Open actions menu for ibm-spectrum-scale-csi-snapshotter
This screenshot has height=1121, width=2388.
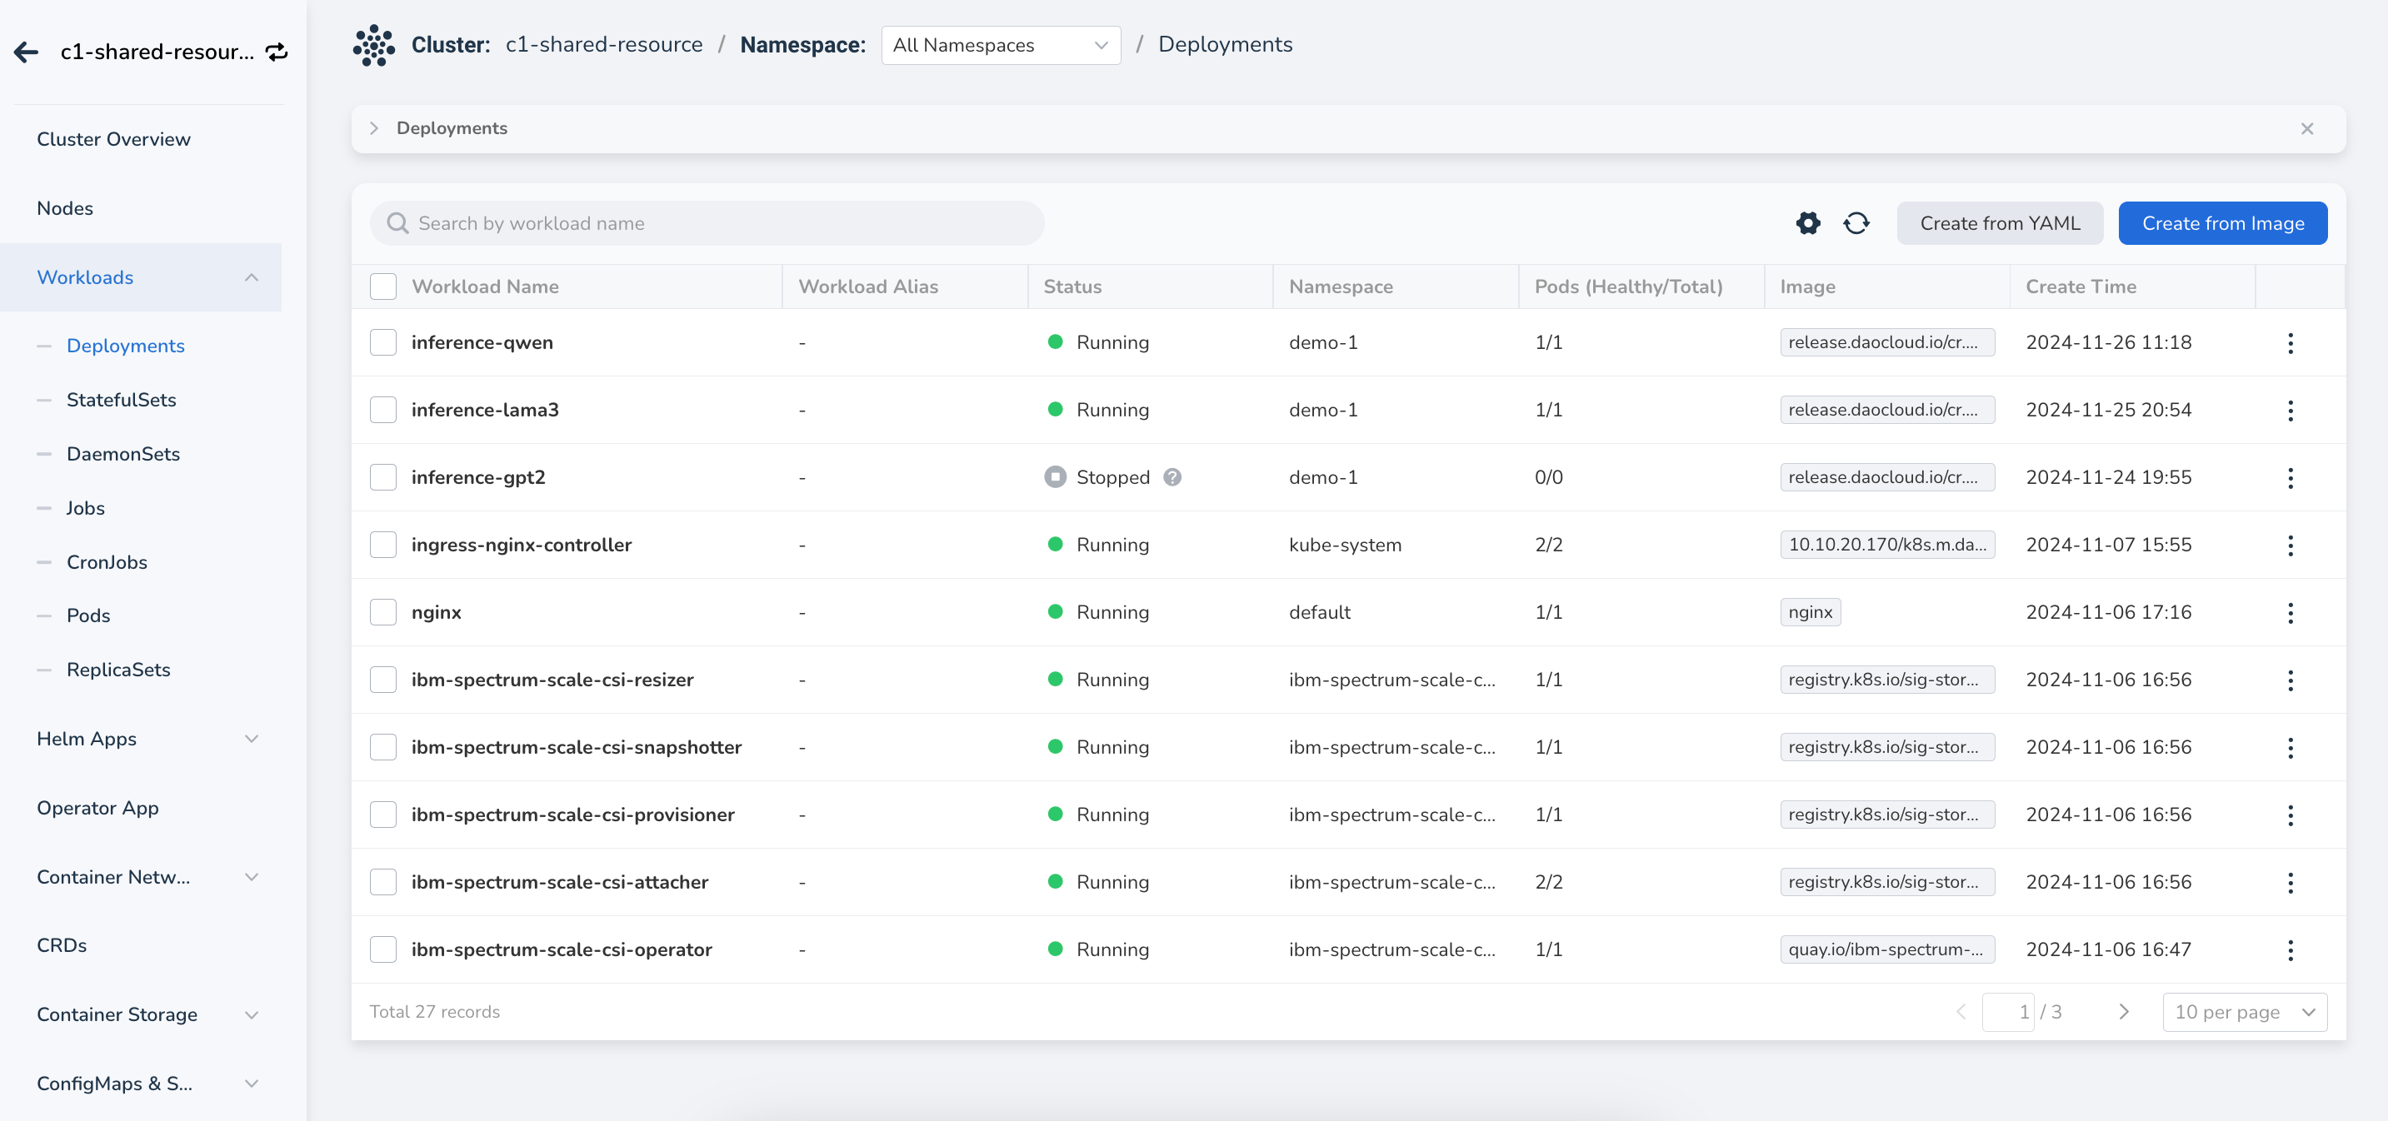pyautogui.click(x=2290, y=748)
